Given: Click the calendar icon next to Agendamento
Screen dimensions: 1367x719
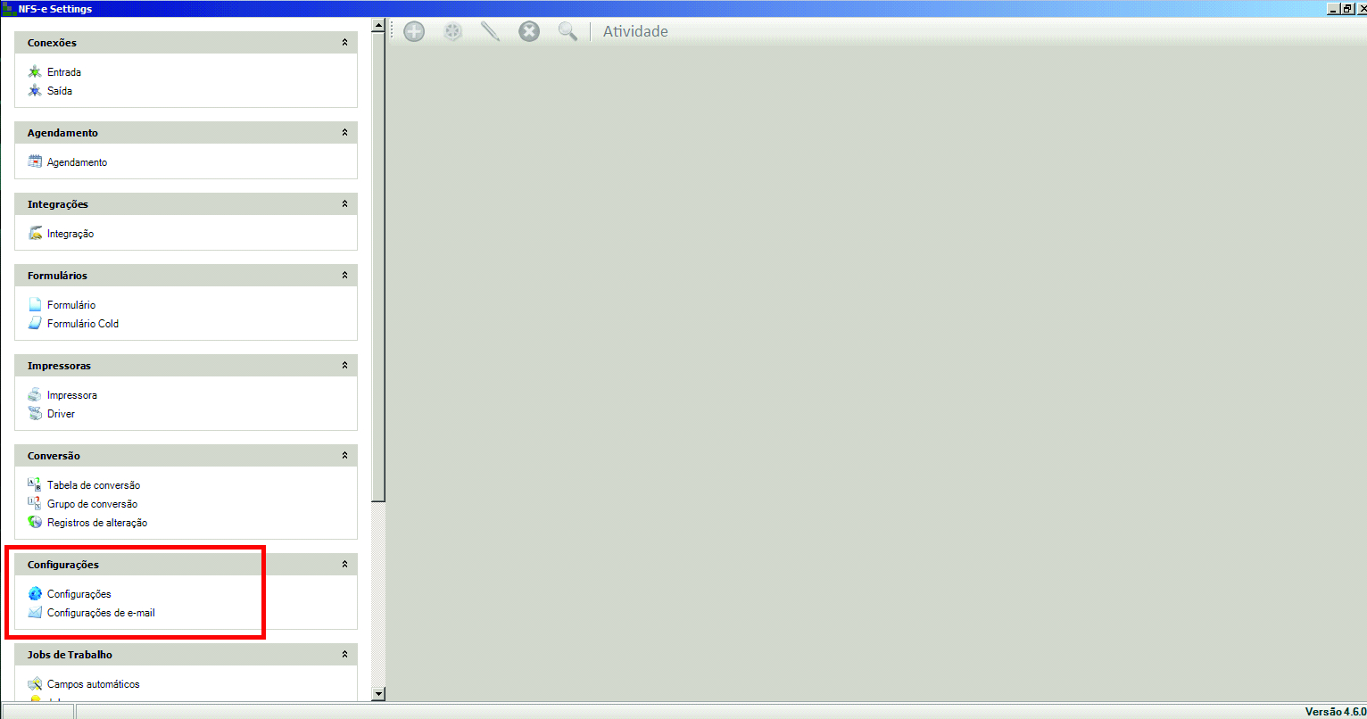Looking at the screenshot, I should pos(35,162).
